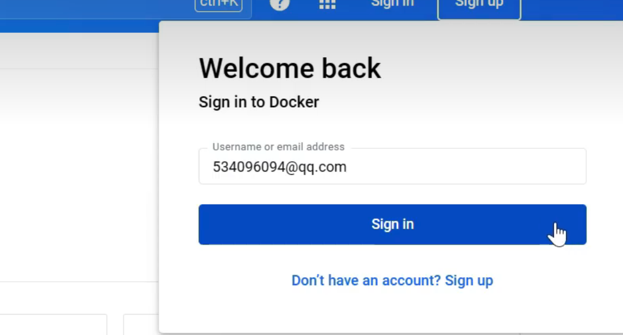Click the blank area below the Sign up link
The image size is (623, 335).
[392, 311]
